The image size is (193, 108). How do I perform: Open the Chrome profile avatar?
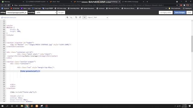coord(188,5)
